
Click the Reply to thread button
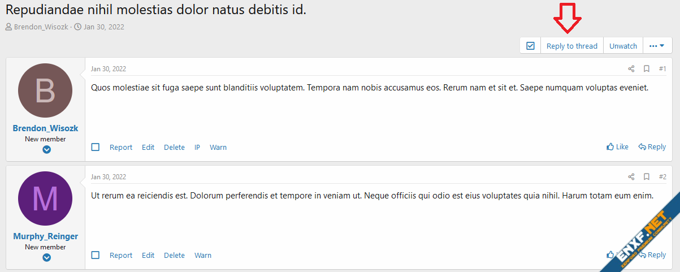click(x=571, y=46)
